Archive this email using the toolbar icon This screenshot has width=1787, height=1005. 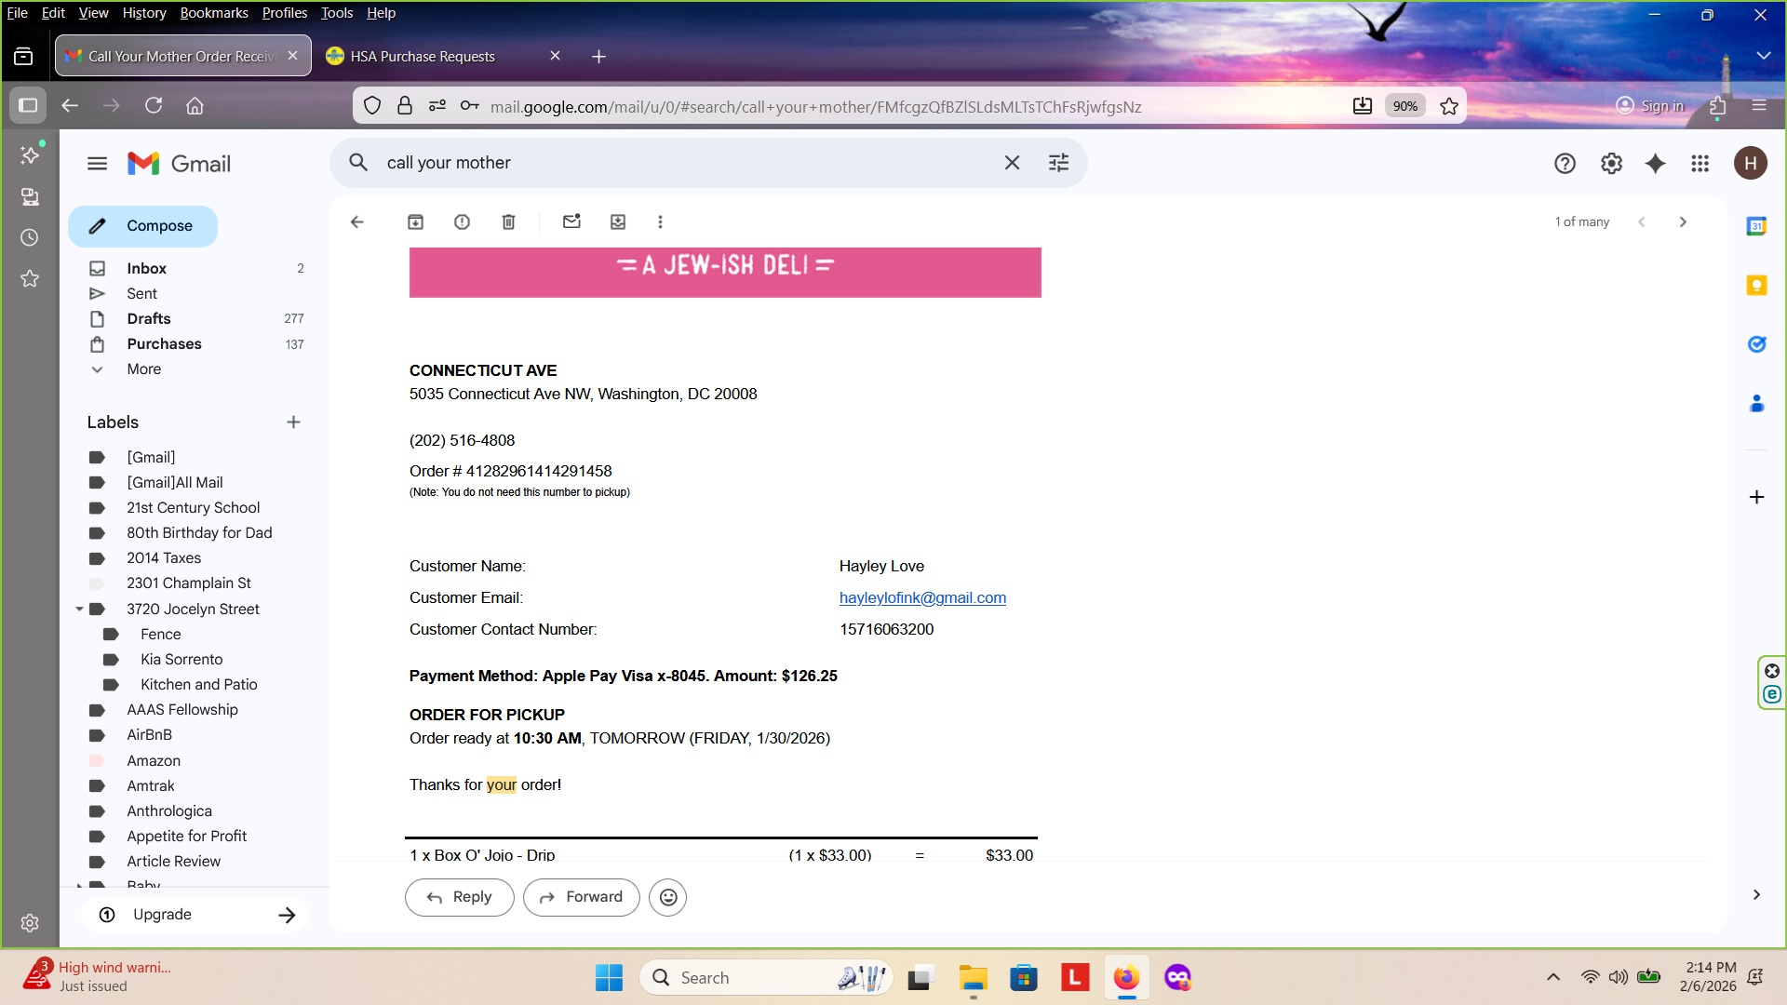415,221
